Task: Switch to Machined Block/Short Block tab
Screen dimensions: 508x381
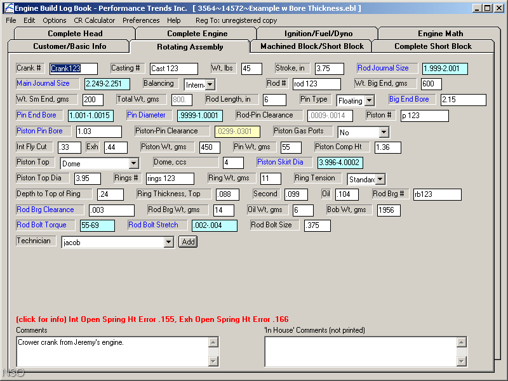Action: tap(312, 46)
